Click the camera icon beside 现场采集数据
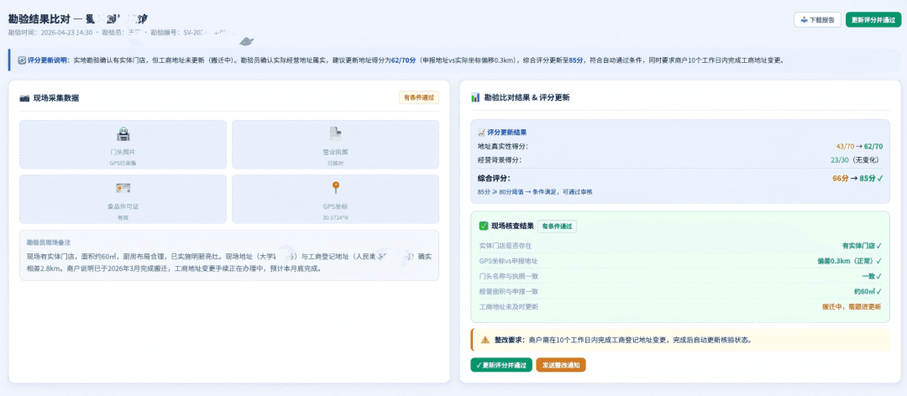 click(24, 98)
